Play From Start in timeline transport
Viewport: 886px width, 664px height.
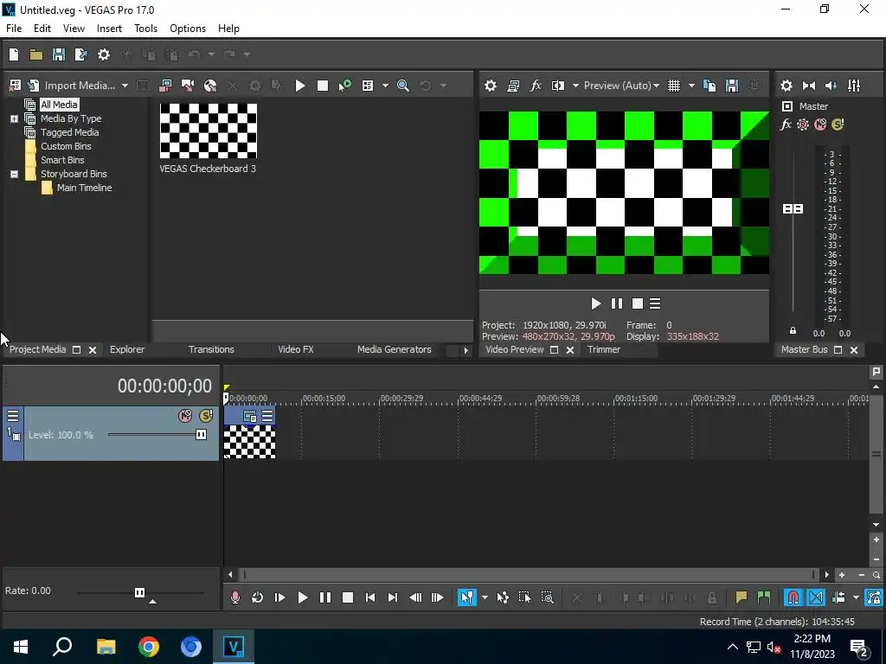click(279, 597)
